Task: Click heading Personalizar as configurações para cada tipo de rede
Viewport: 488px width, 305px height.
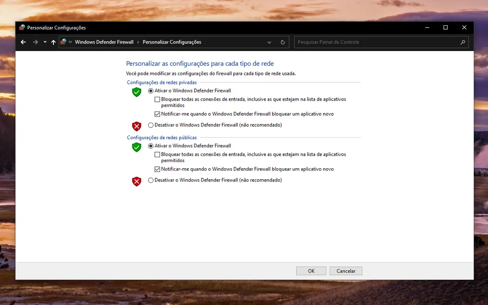Action: point(200,63)
